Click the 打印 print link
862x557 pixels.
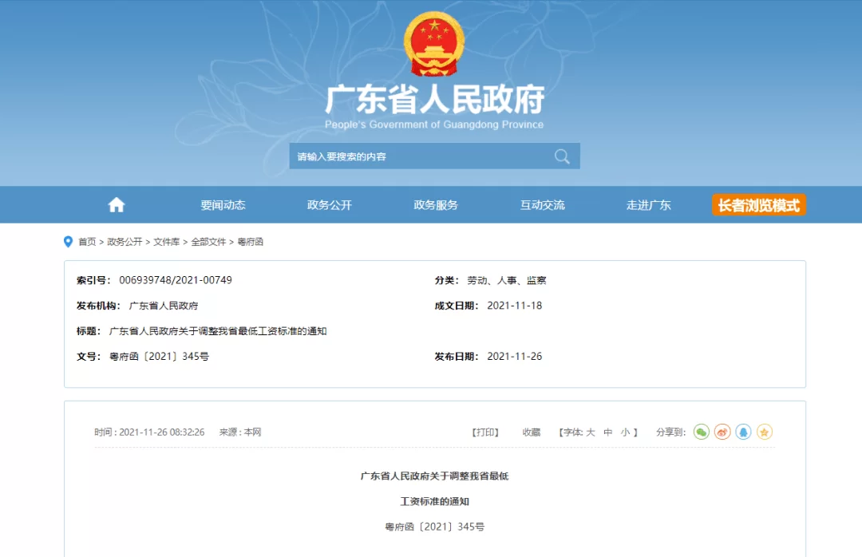coord(485,433)
